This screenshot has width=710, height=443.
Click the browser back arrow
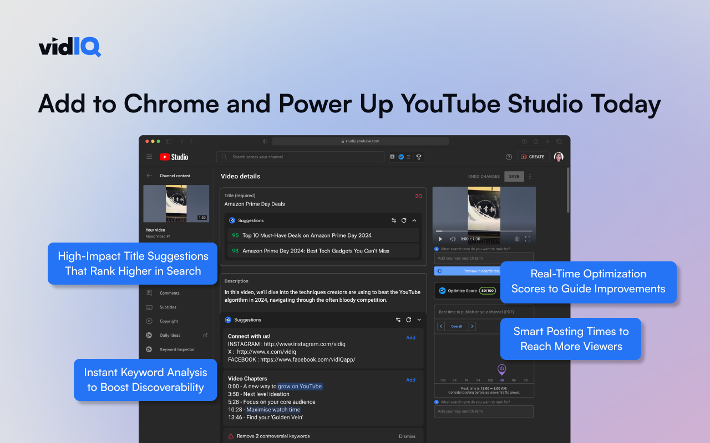(x=181, y=141)
